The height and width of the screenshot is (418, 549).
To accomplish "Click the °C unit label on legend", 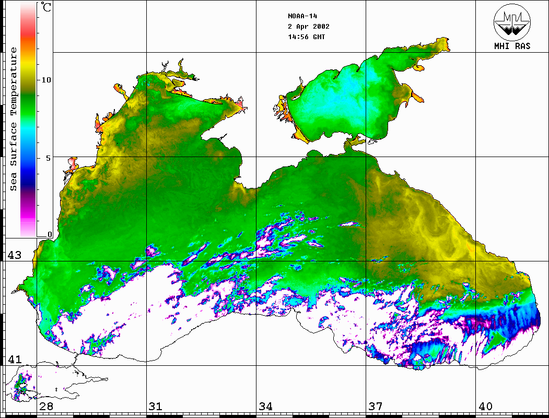I will 46,7.
